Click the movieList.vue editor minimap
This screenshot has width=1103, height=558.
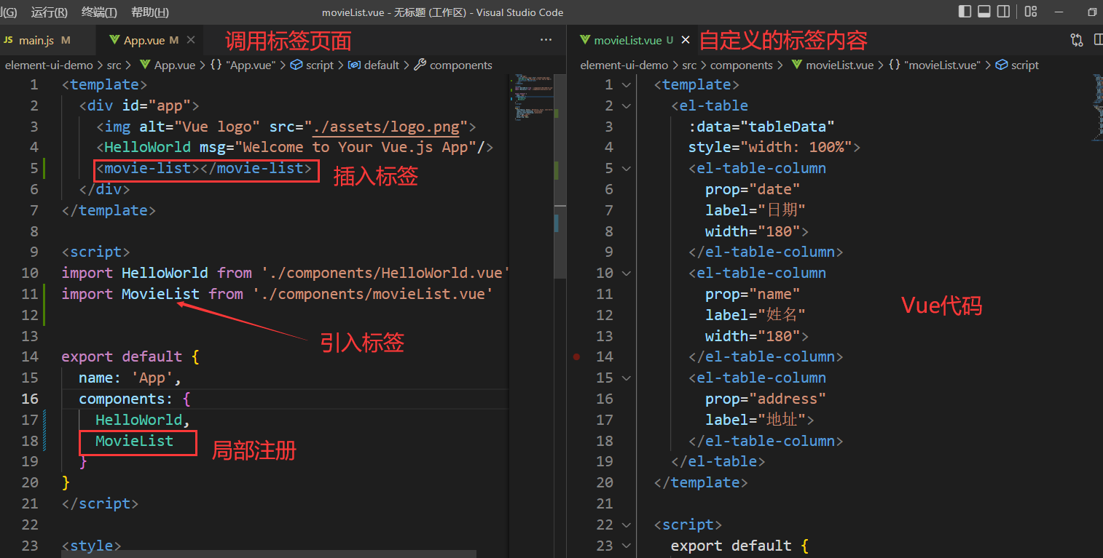click(1096, 109)
